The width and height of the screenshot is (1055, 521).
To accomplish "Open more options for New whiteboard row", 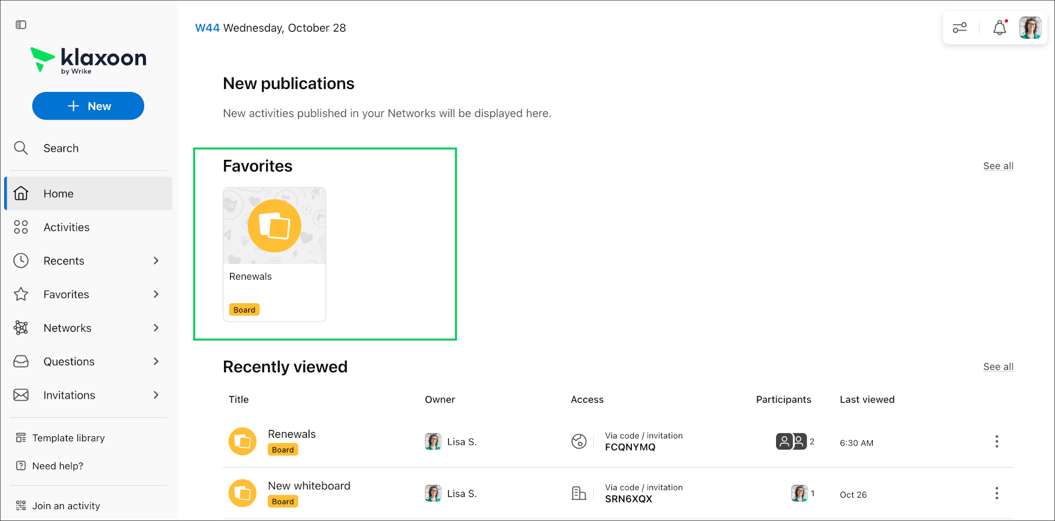I will click(996, 493).
